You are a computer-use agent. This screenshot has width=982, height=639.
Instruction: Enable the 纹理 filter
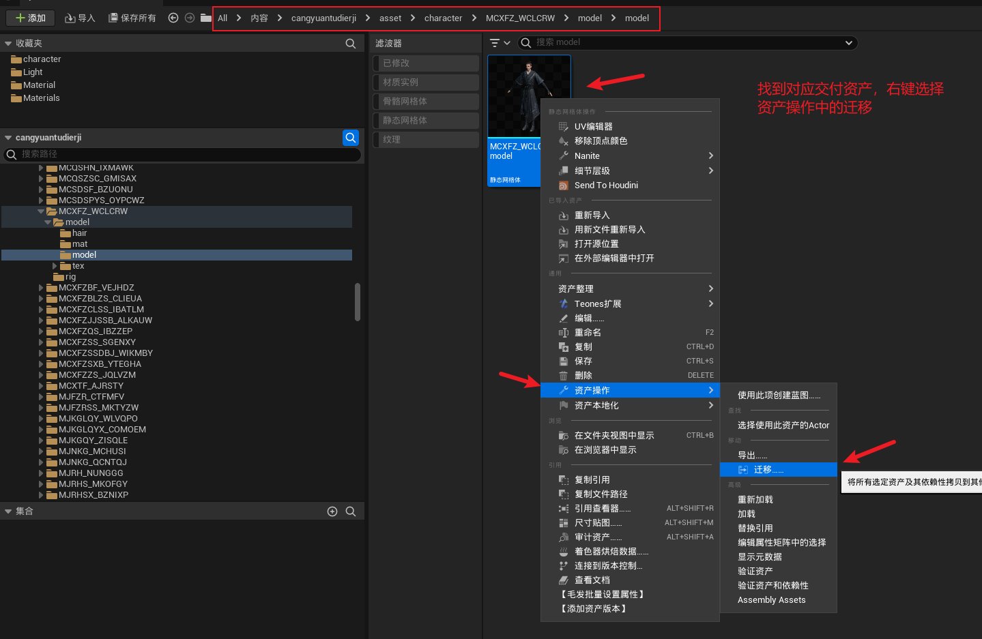426,140
